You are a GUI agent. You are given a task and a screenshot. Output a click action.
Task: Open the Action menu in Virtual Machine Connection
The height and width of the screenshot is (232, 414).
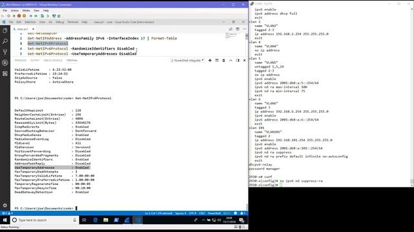[x=15, y=10]
